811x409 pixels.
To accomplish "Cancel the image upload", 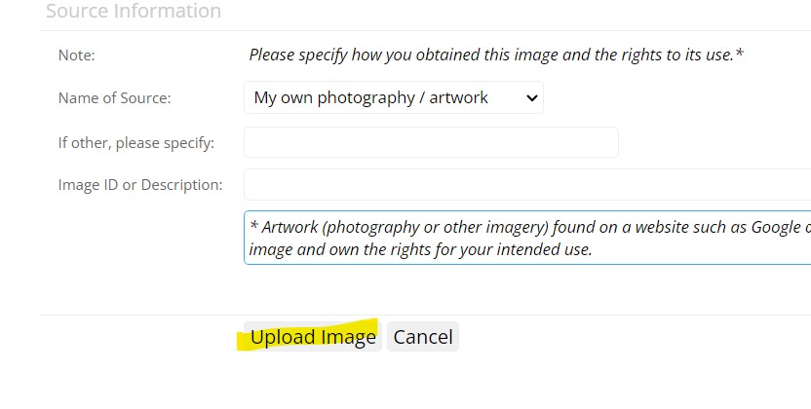I will coord(423,337).
